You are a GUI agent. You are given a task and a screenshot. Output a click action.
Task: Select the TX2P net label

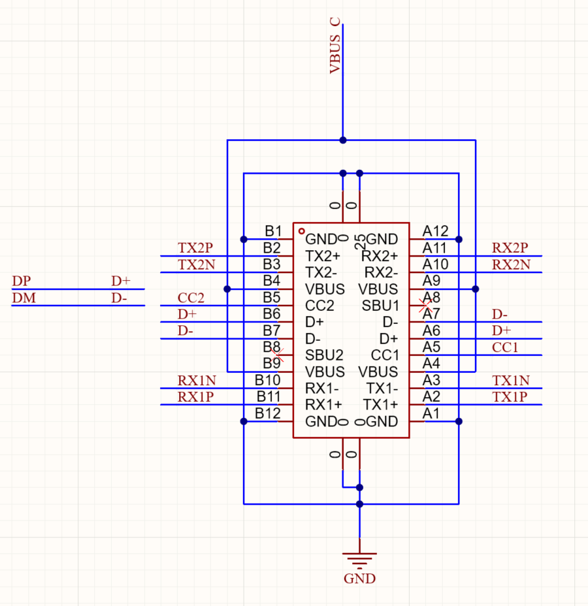pos(195,247)
